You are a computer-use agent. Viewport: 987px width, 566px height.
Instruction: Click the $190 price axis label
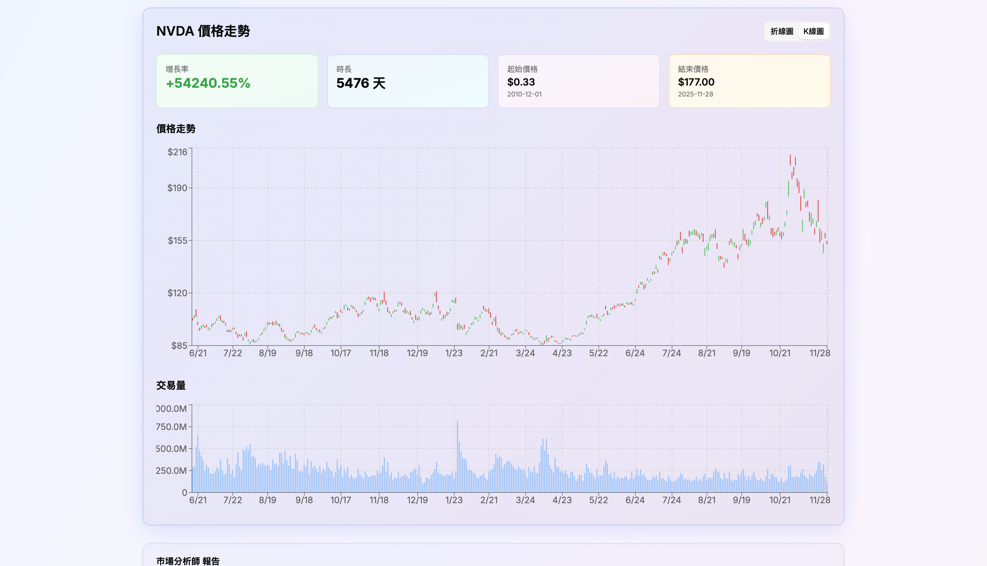click(177, 188)
